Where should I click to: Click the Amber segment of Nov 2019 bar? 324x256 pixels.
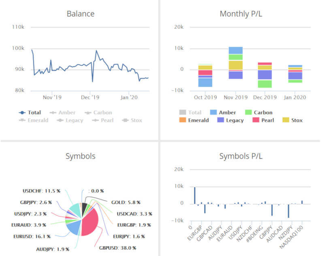pos(236,50)
